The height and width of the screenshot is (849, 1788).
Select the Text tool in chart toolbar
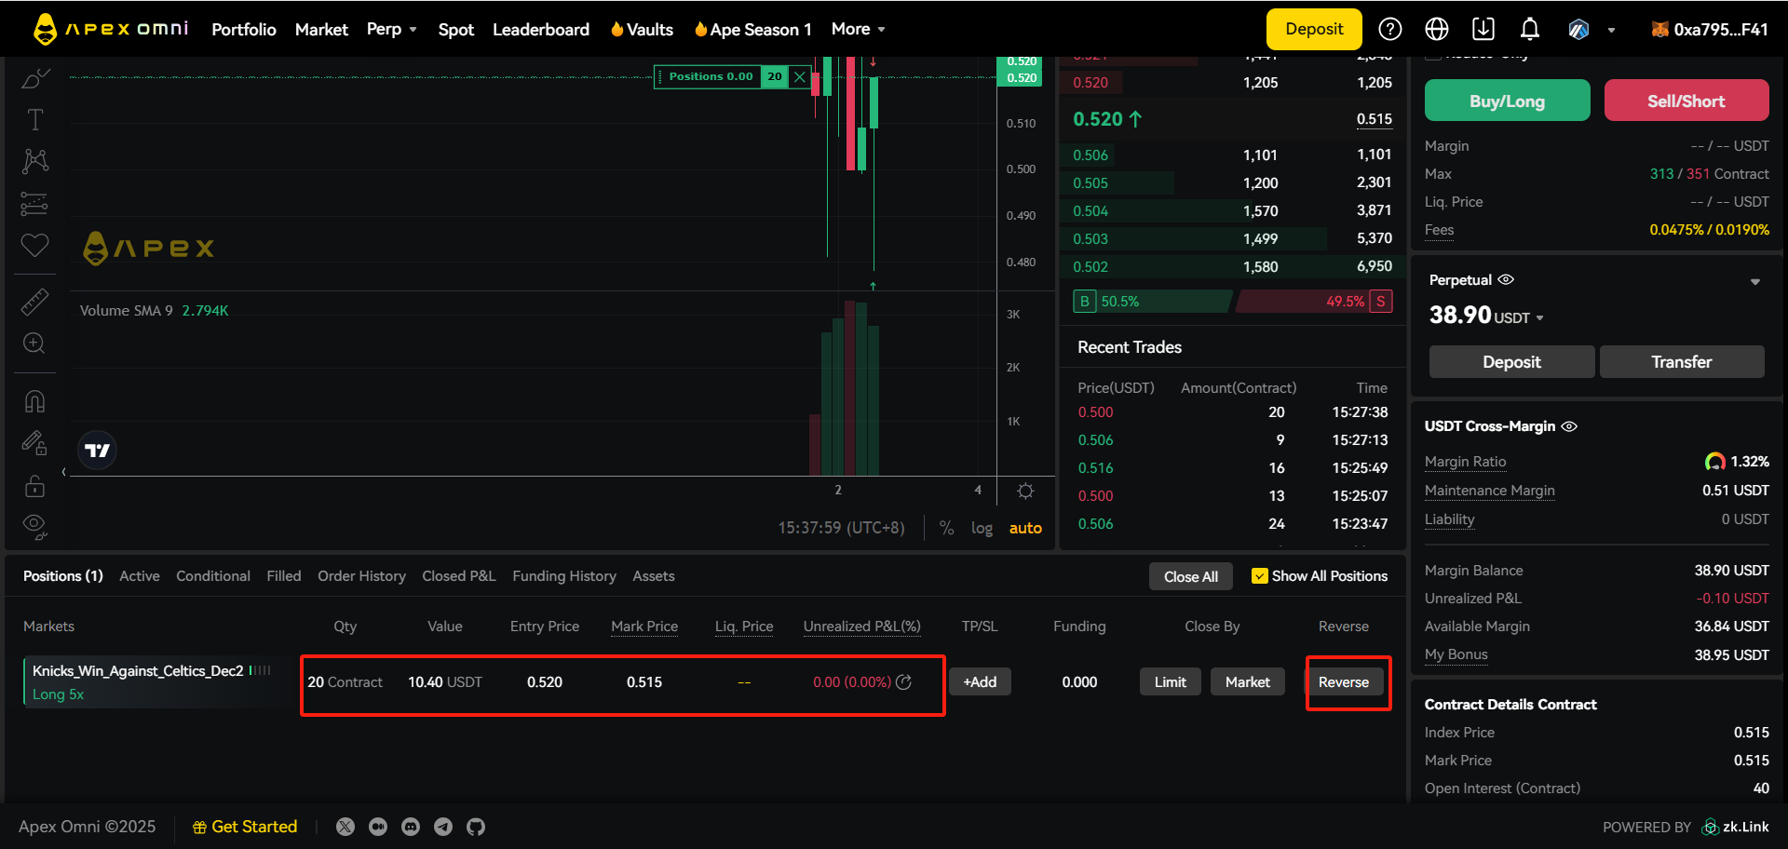point(34,120)
